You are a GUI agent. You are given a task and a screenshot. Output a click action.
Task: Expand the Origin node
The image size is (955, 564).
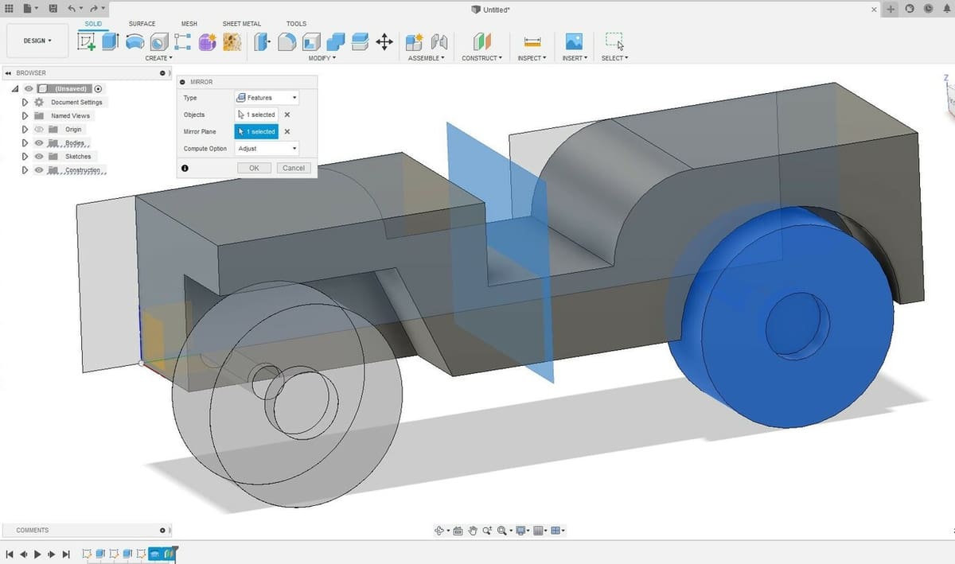(x=25, y=129)
